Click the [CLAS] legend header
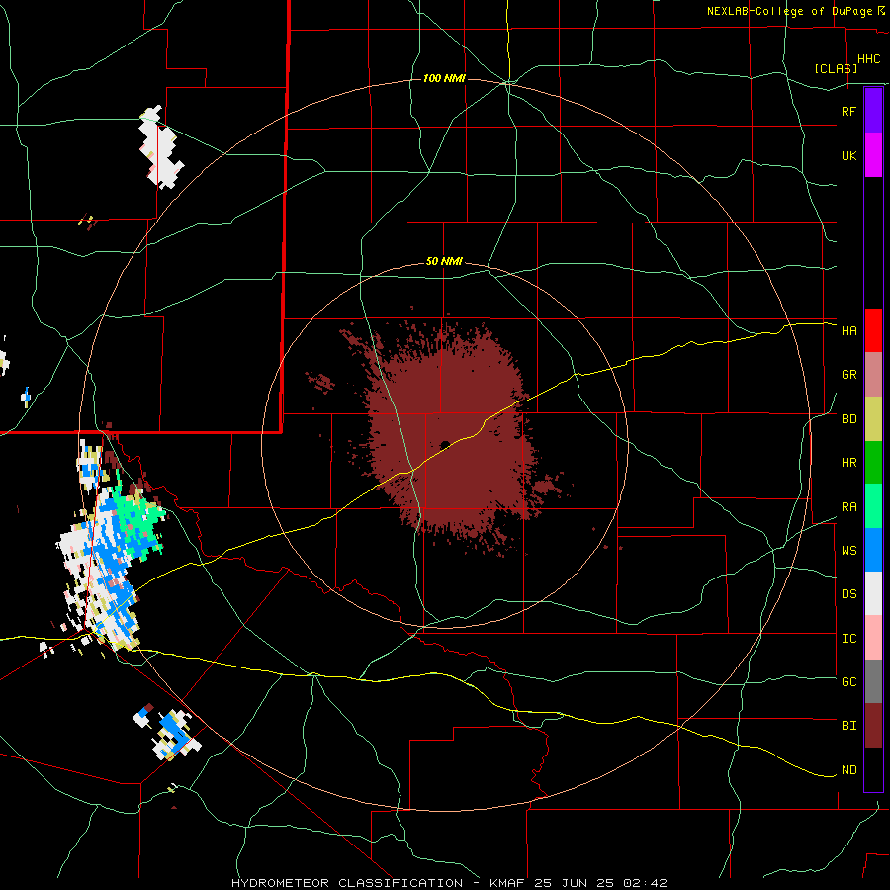 click(x=836, y=68)
